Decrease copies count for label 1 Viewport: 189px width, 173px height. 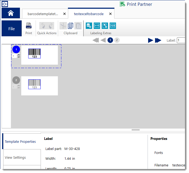(x=19, y=57)
